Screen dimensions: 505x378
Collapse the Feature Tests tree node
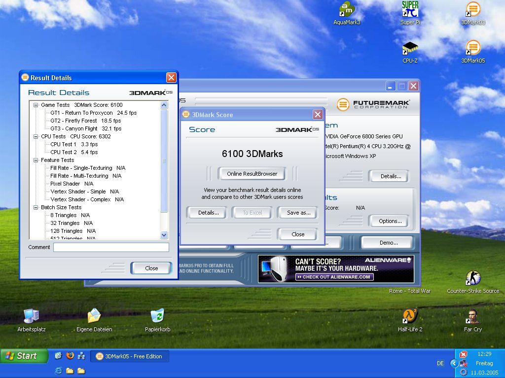(x=36, y=160)
